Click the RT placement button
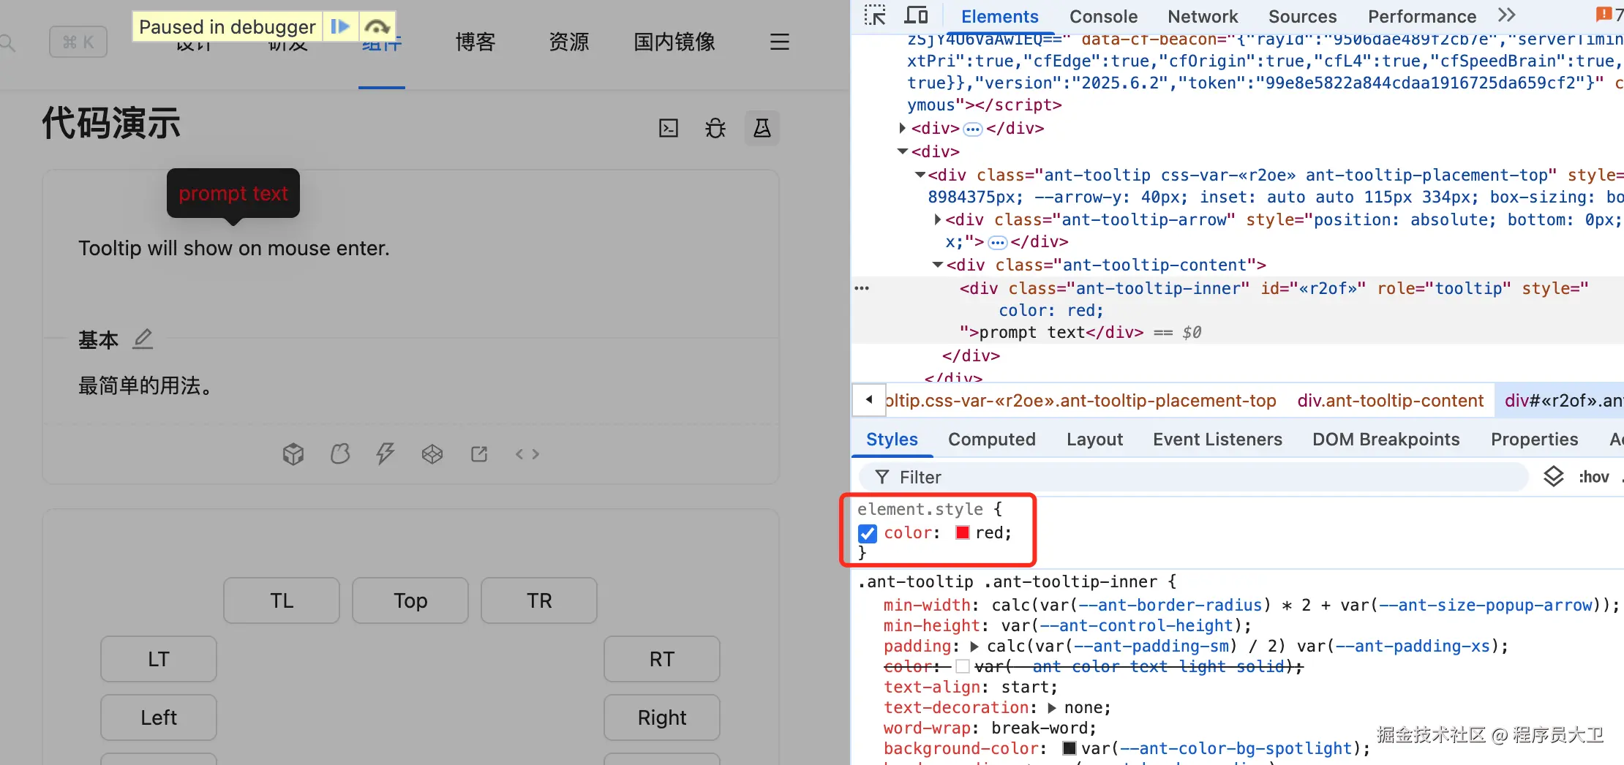1624x765 pixels. [662, 659]
